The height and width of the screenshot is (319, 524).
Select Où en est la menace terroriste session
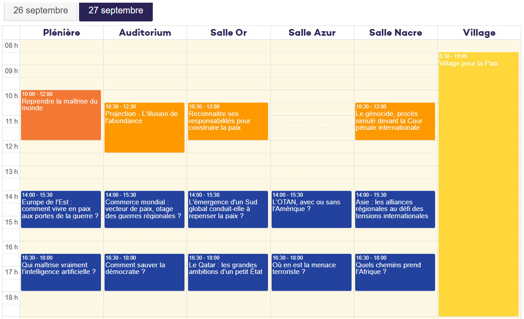pyautogui.click(x=311, y=272)
